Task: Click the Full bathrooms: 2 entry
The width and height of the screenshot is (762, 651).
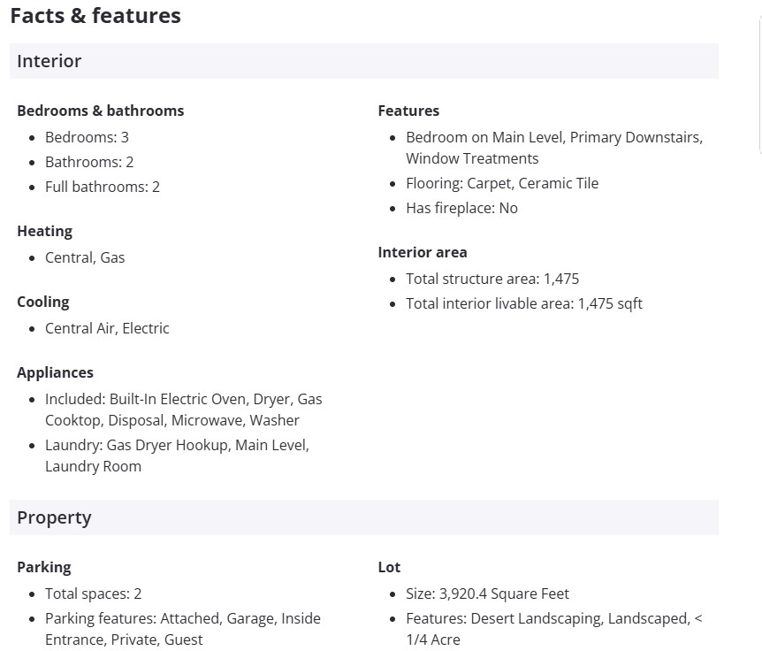Action: click(102, 187)
